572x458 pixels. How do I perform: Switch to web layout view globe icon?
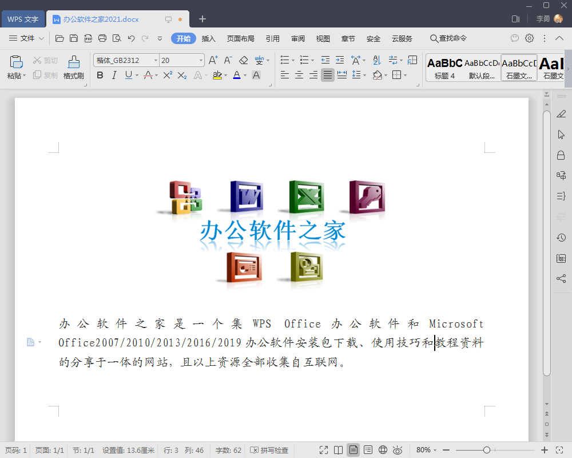(x=383, y=450)
